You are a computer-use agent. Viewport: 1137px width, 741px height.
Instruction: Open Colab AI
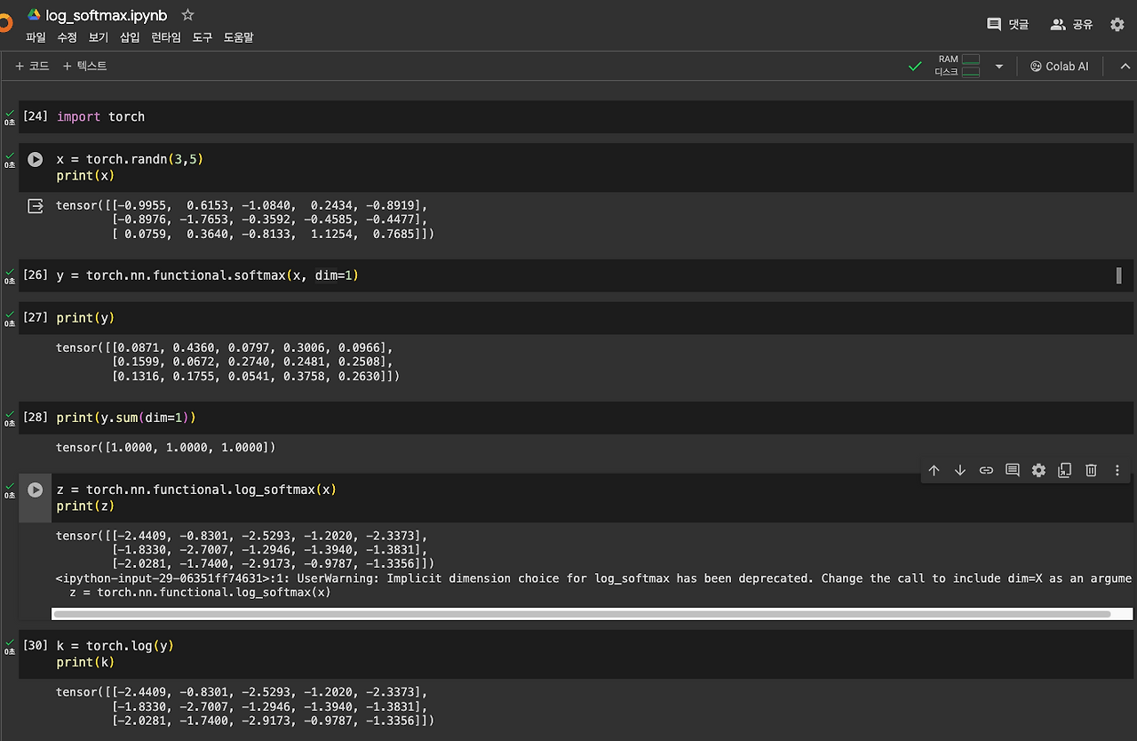click(1059, 66)
